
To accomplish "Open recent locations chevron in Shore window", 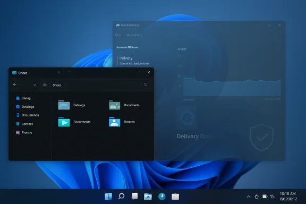I will [35, 85].
